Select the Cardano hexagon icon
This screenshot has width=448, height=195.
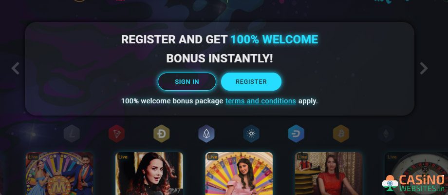[x=251, y=134]
